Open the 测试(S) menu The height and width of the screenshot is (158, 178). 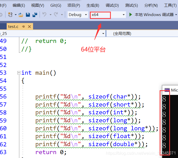pyautogui.click(x=131, y=5)
